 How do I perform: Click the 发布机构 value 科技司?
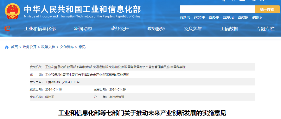[50, 97]
